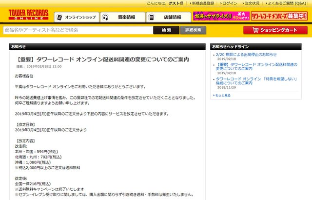Click the お知らせ section header
Image resolution: width=312 pixels, height=200 pixels.
[x=107, y=47]
